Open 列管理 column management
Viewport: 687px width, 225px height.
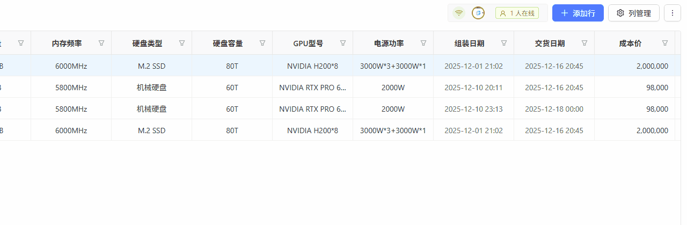click(x=634, y=13)
